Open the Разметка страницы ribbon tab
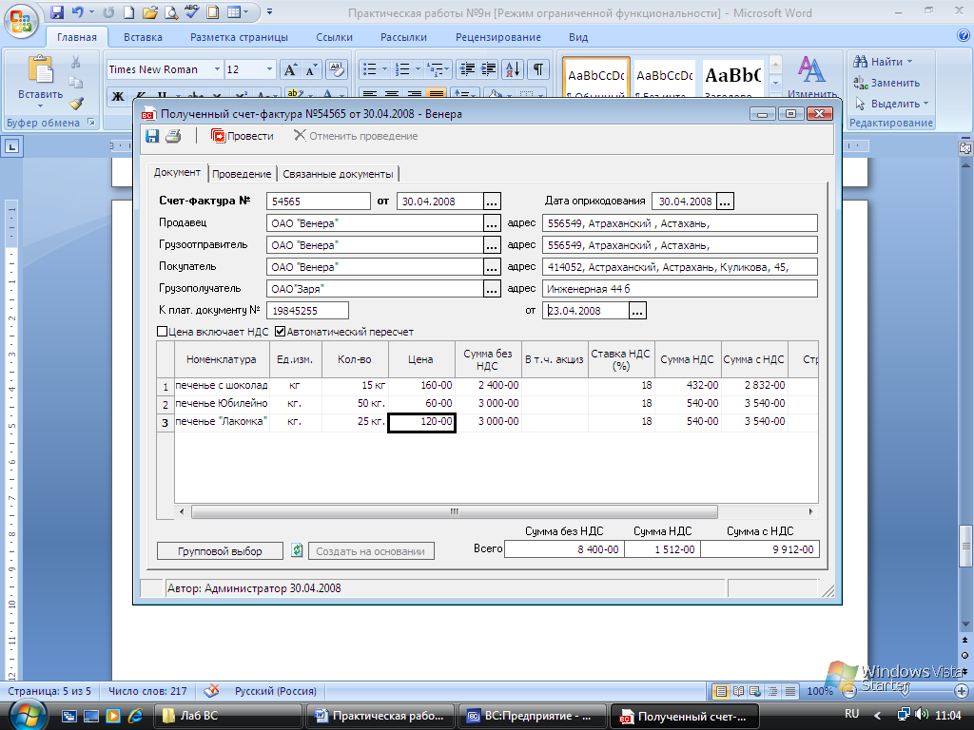The image size is (974, 730). pos(239,37)
